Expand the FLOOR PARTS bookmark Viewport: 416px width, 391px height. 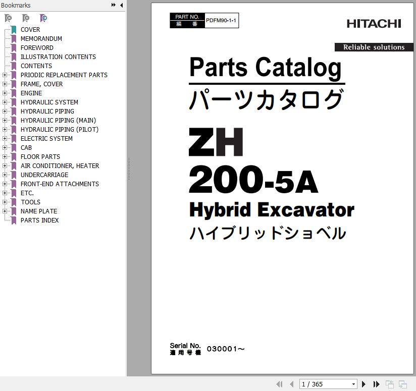[5, 157]
